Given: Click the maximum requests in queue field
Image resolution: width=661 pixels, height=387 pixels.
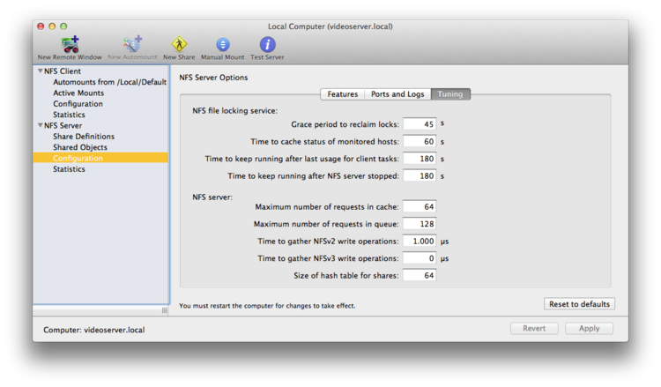Looking at the screenshot, I should point(420,224).
